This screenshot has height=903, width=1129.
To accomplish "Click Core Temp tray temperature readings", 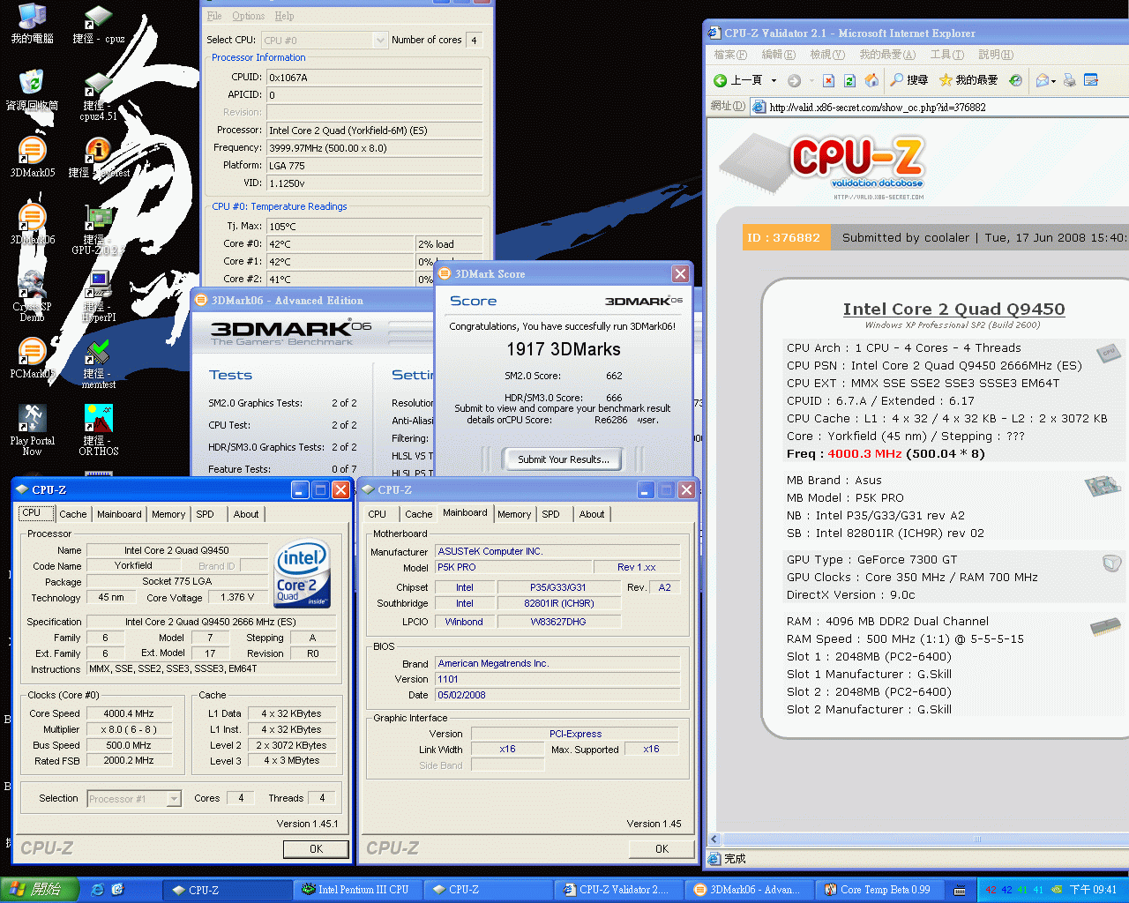I will pyautogui.click(x=1014, y=890).
